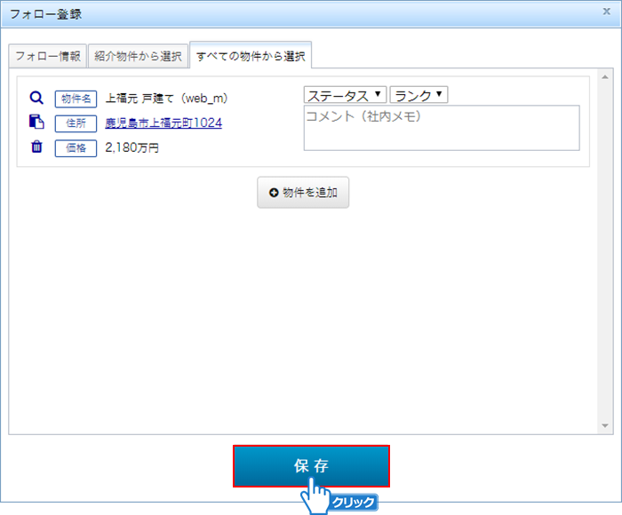
Task: Open the 鹿児島市上福元町1024 address link
Action: coord(163,123)
